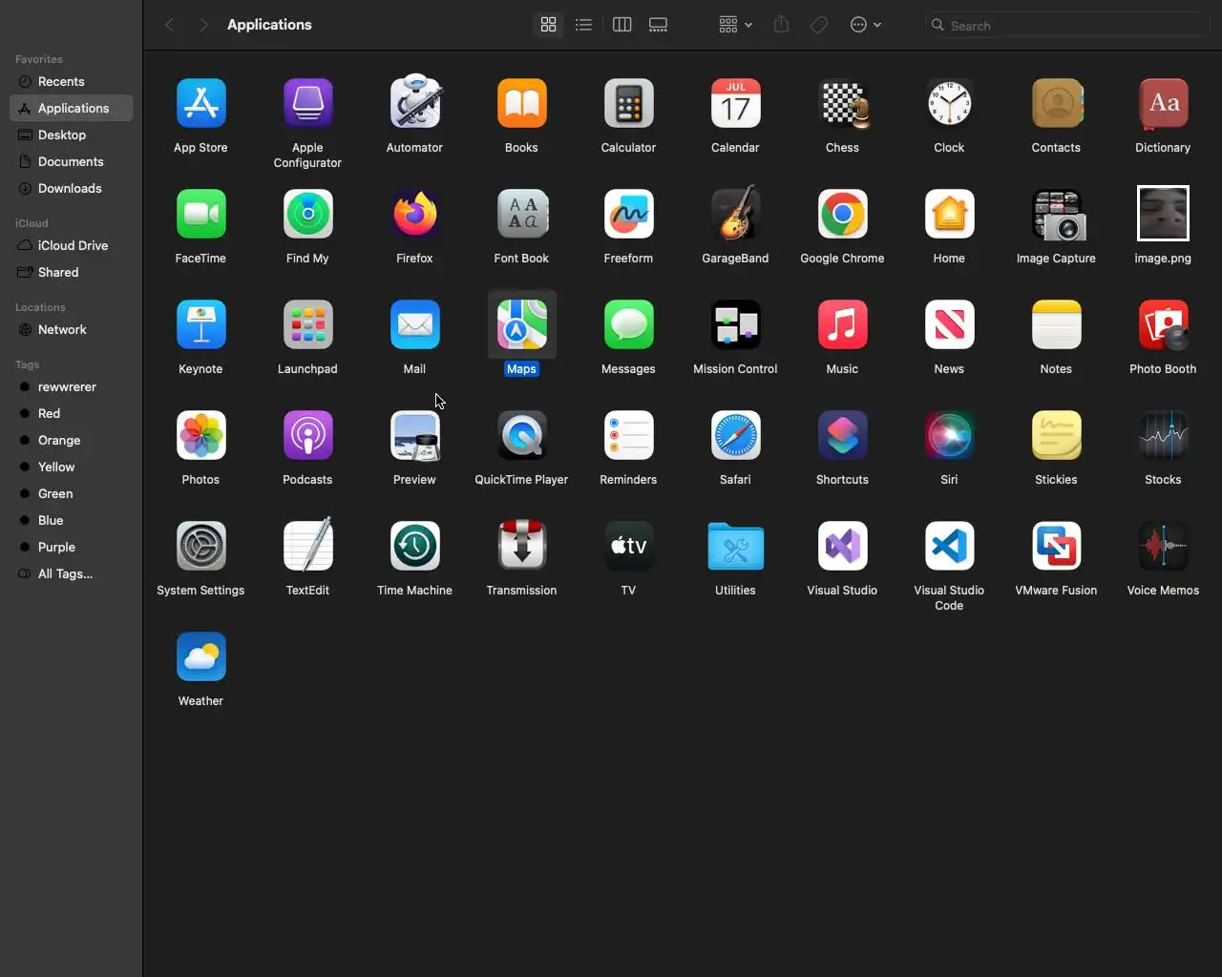This screenshot has height=977, width=1222.
Task: Select the Freeform app icon
Action: pyautogui.click(x=628, y=214)
